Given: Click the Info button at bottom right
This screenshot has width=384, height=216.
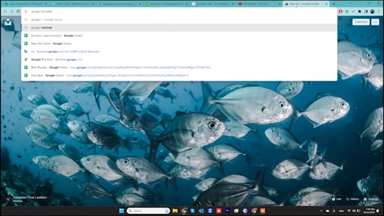Looking at the screenshot, I should click(336, 199).
